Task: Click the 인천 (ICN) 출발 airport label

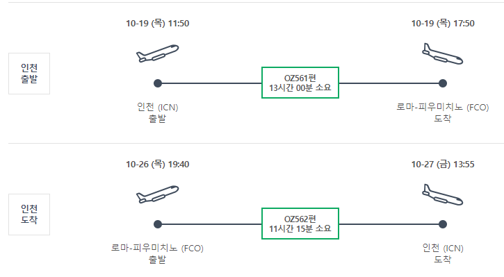Action: coord(158,112)
